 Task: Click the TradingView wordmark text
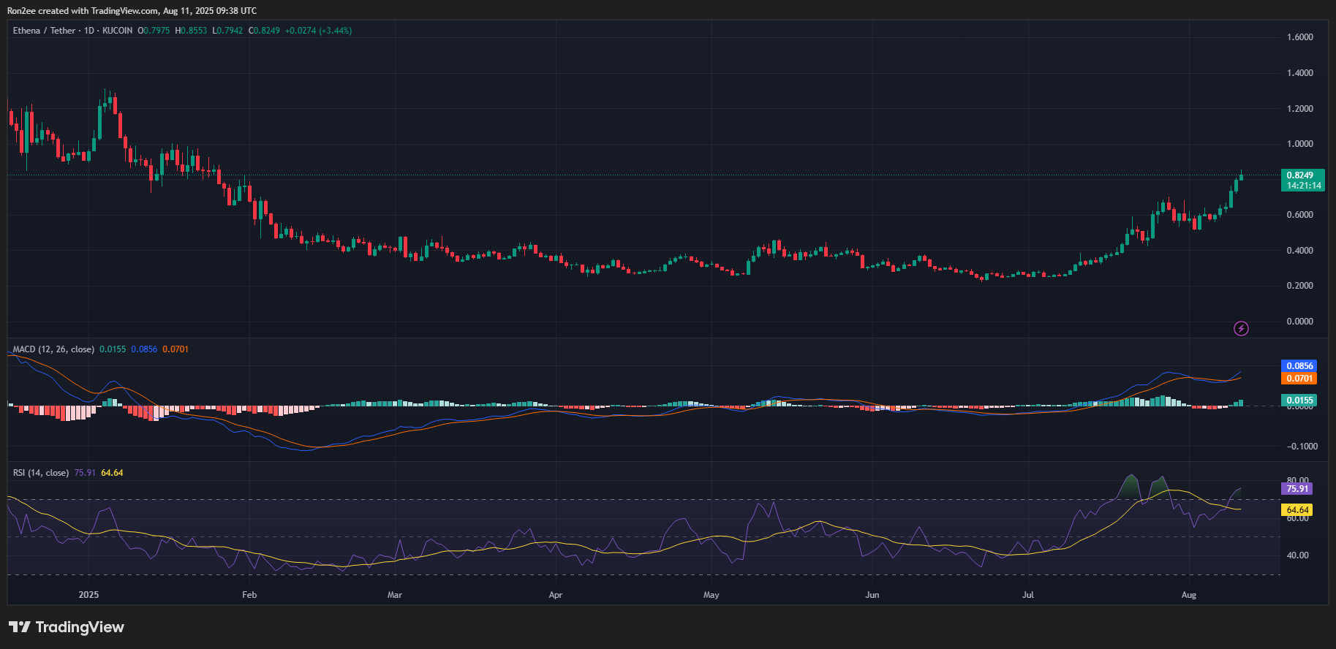point(80,627)
